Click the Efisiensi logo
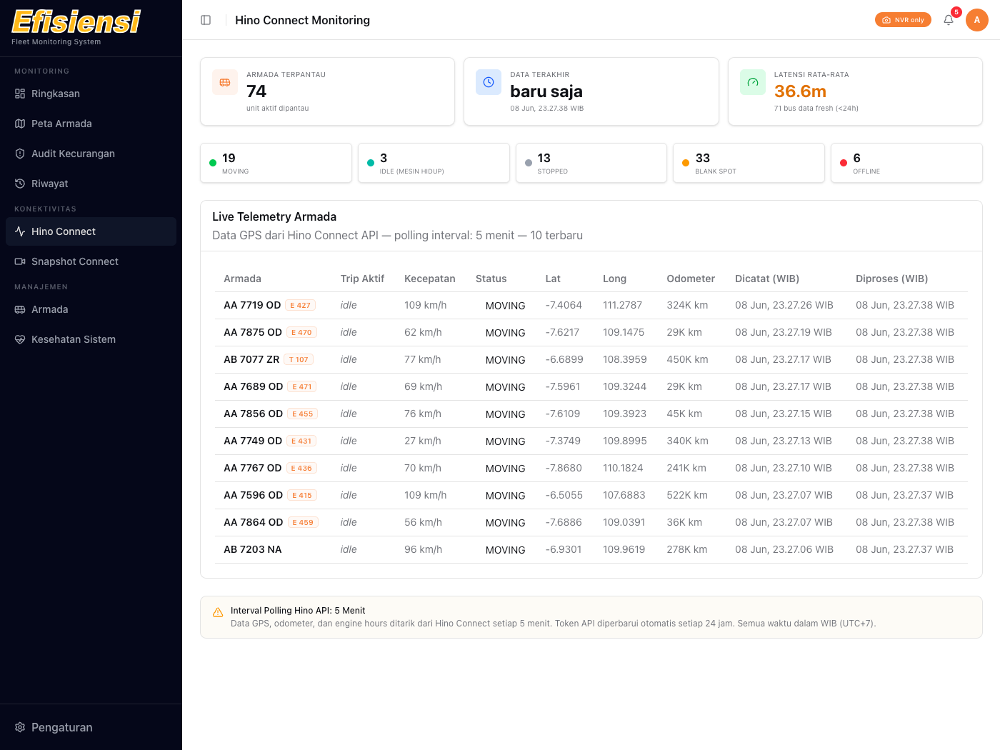 [x=76, y=22]
